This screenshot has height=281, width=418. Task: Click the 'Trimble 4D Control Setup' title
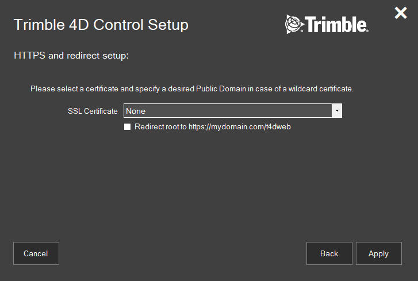[x=101, y=25]
